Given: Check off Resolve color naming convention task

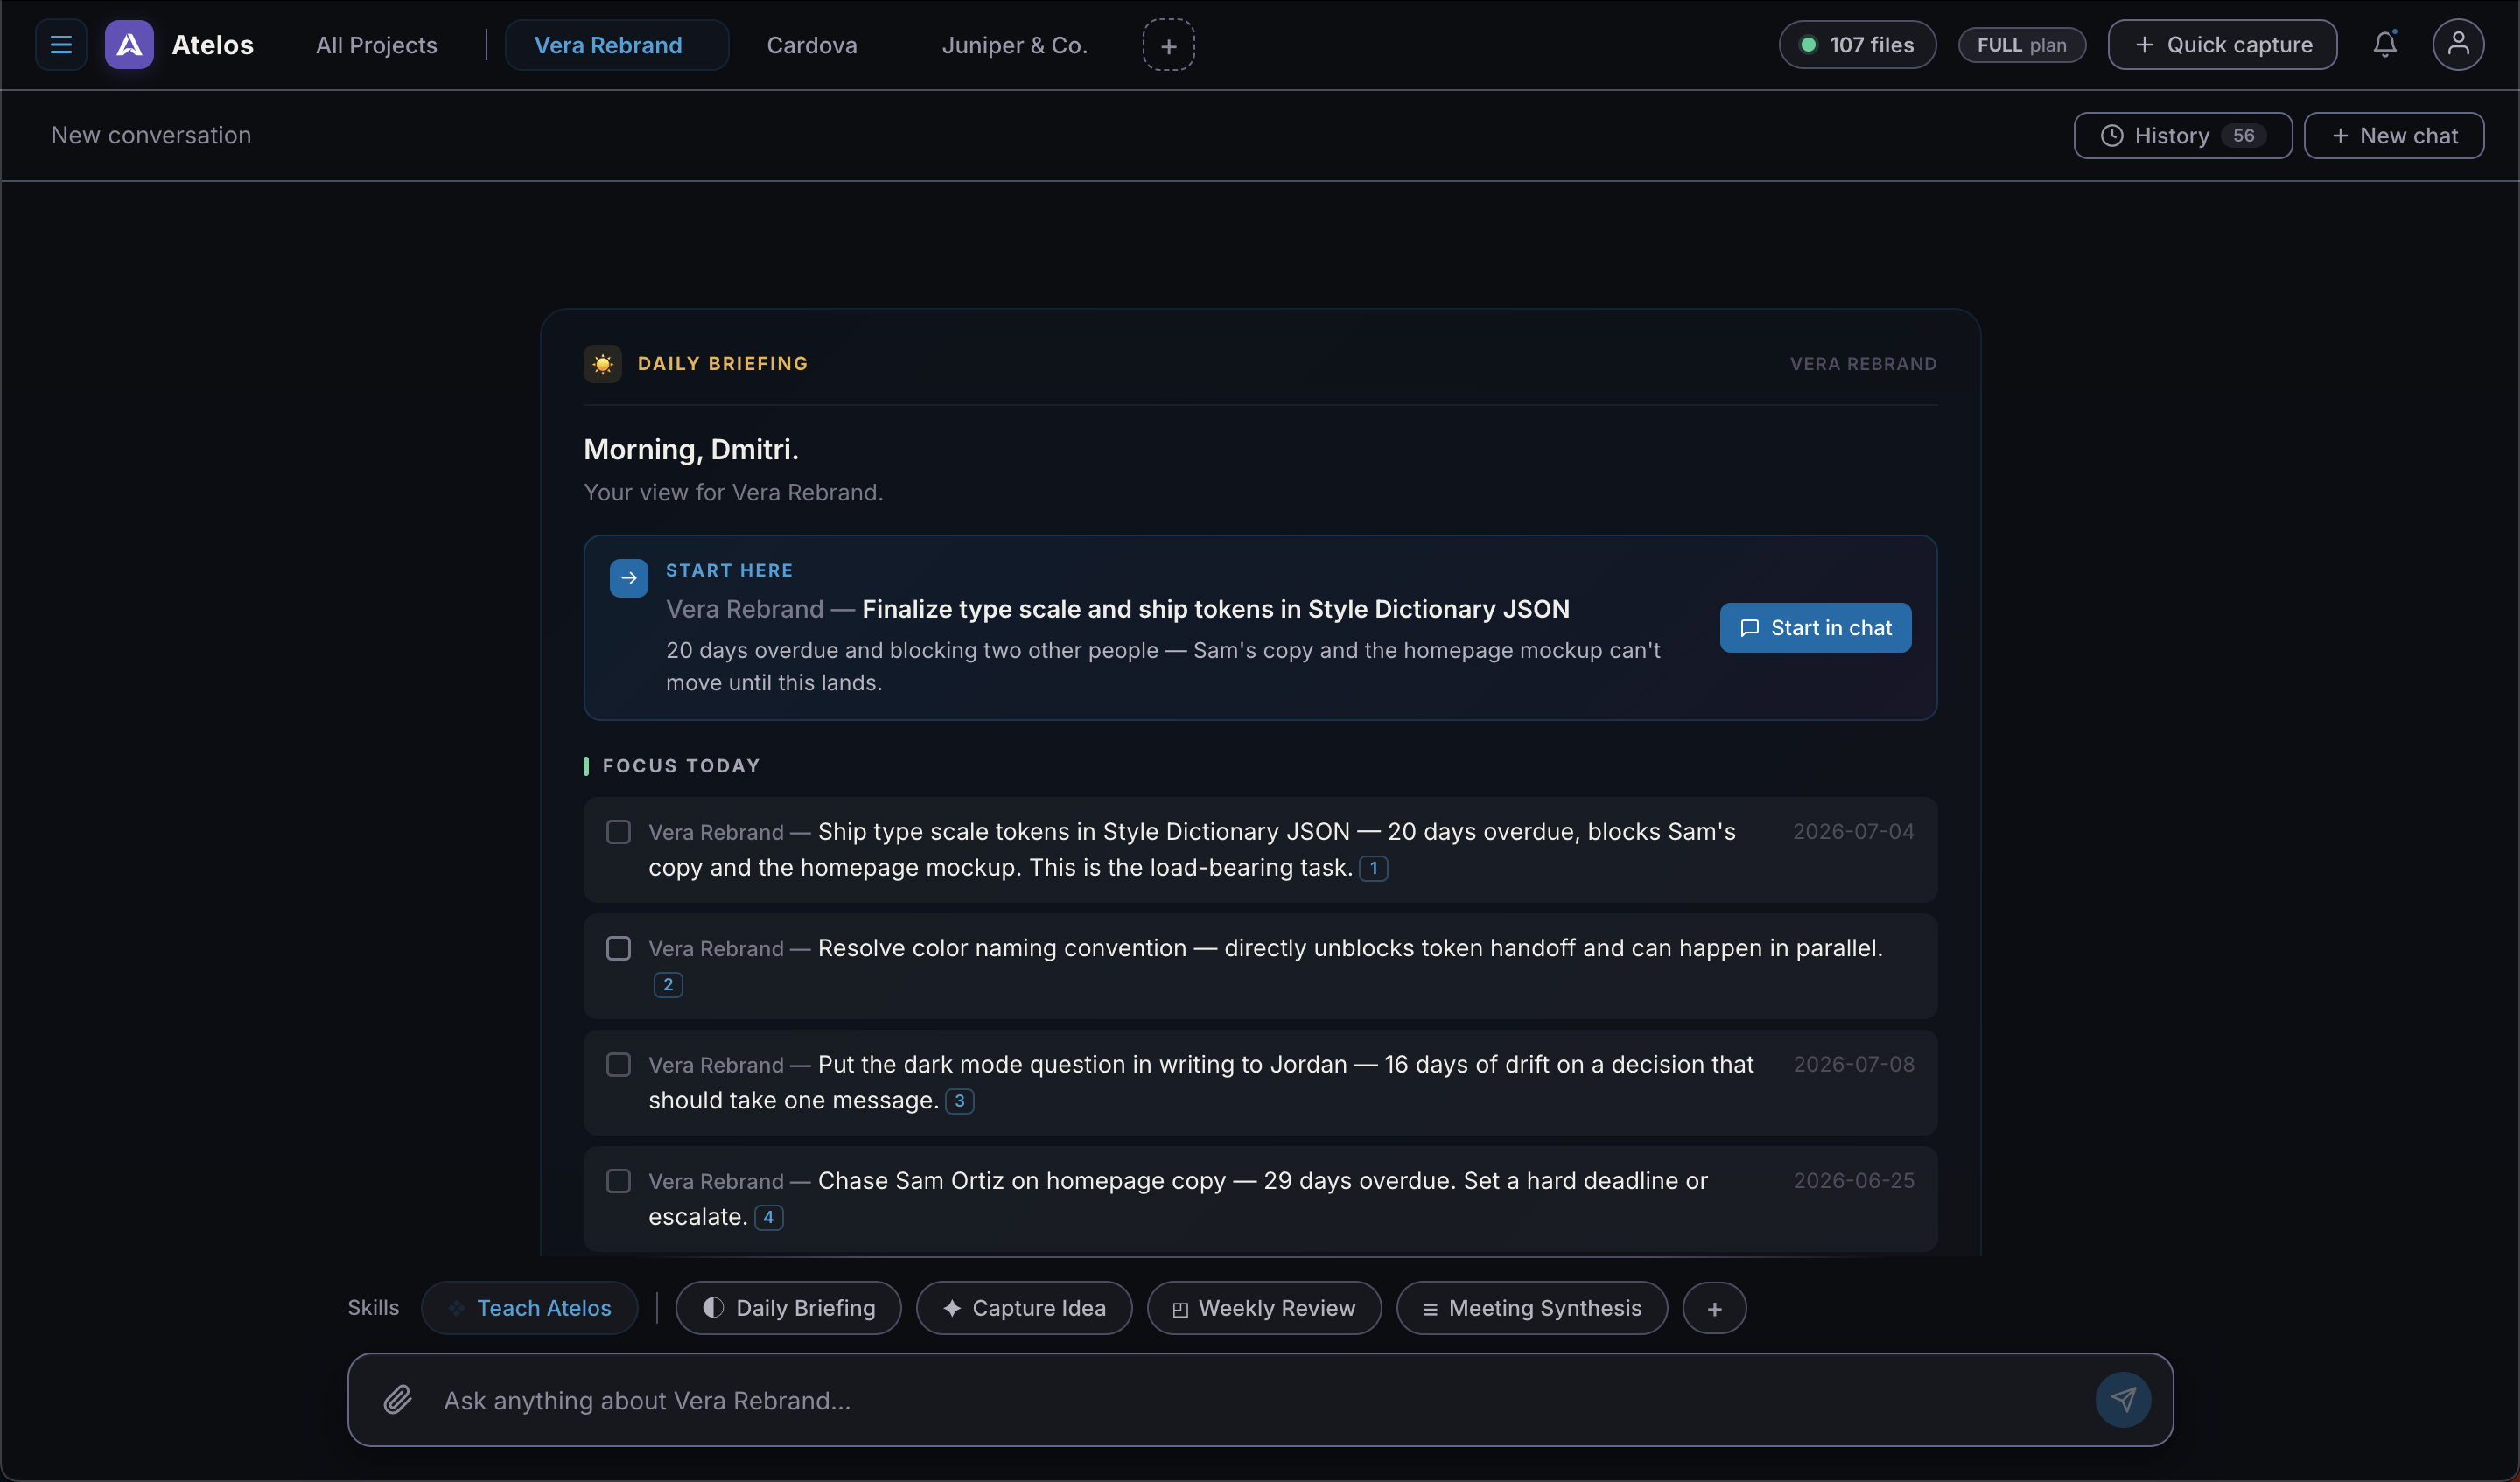Looking at the screenshot, I should click(x=619, y=948).
